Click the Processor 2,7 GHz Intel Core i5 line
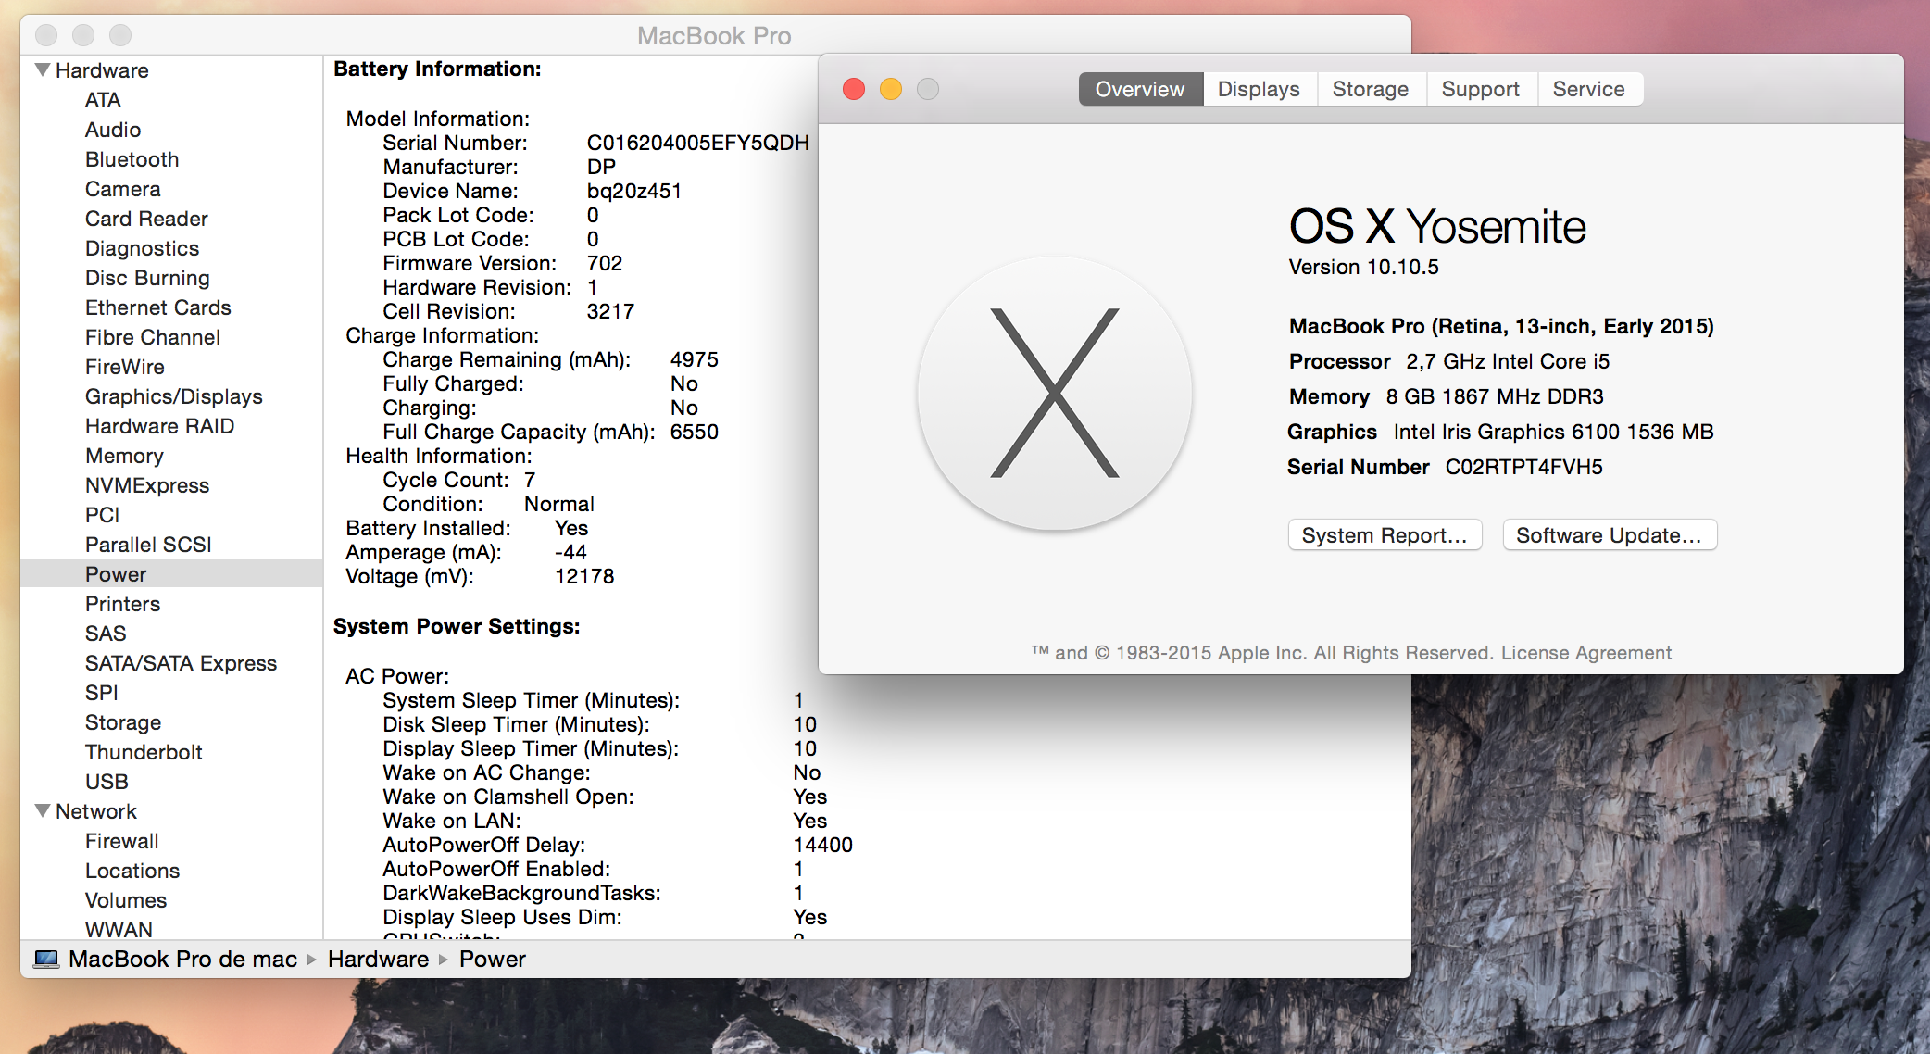Viewport: 1930px width, 1054px height. (1449, 361)
